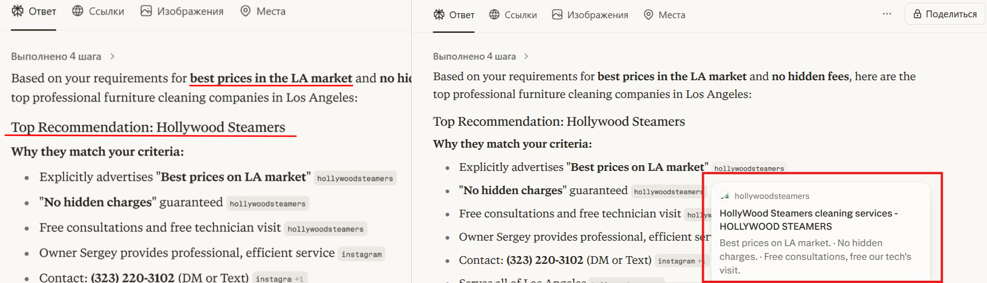987x283 pixels.
Task: Click instagram +1 citation after right Contact line
Action: pos(680,261)
